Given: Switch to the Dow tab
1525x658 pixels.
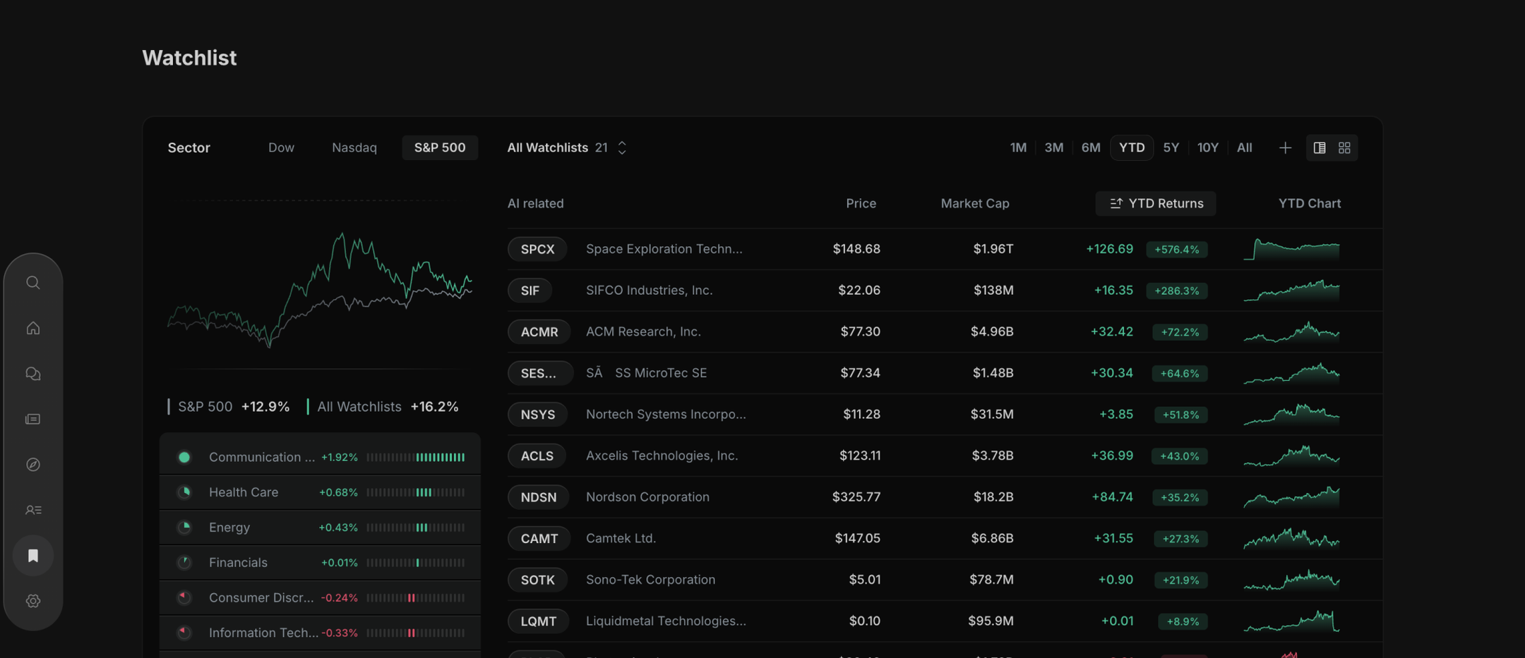Looking at the screenshot, I should [x=281, y=147].
